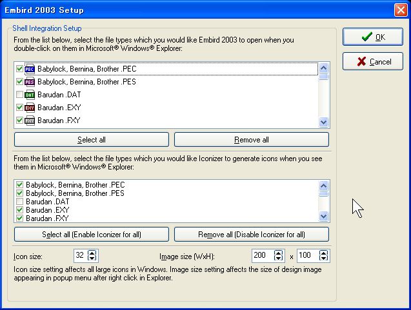Click scrollbar thumb of the file types list
Viewport: 411px width, 310px height.
click(323, 77)
